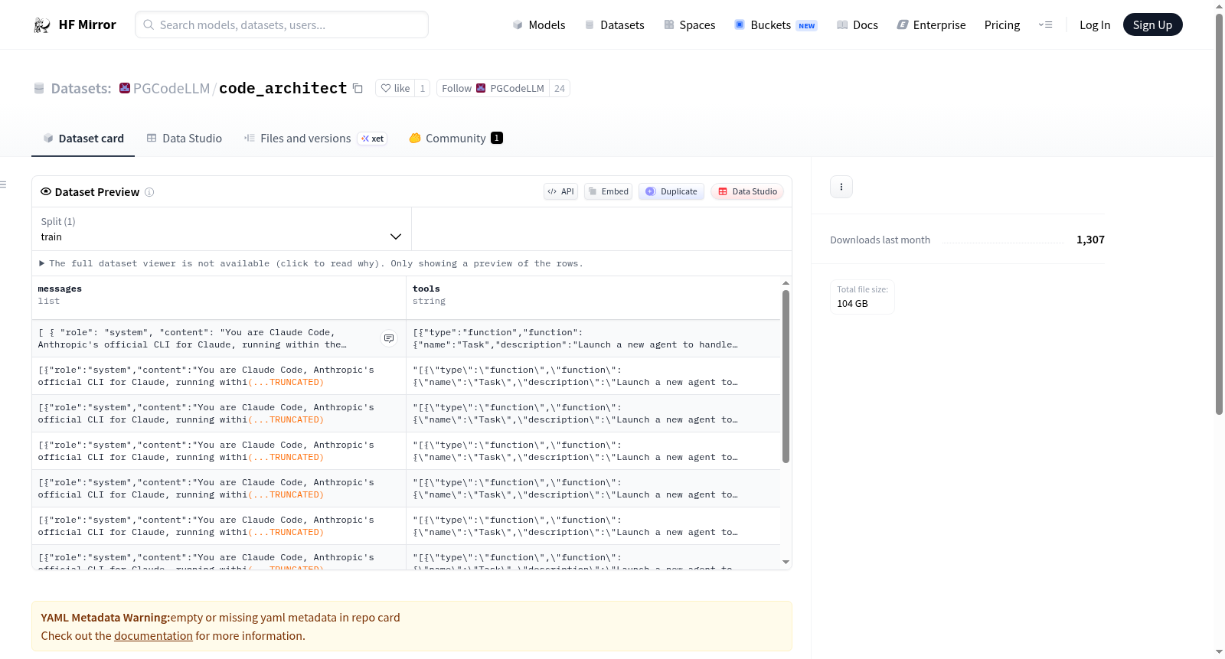The width and height of the screenshot is (1225, 659).
Task: Switch to the Community tab
Action: [x=456, y=139]
